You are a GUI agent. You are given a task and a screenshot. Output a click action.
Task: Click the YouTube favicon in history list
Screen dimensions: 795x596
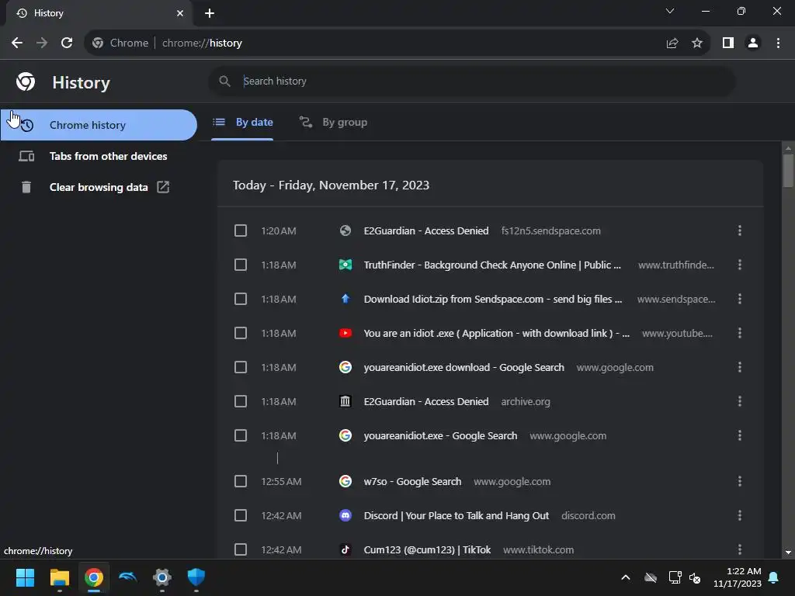[345, 333]
